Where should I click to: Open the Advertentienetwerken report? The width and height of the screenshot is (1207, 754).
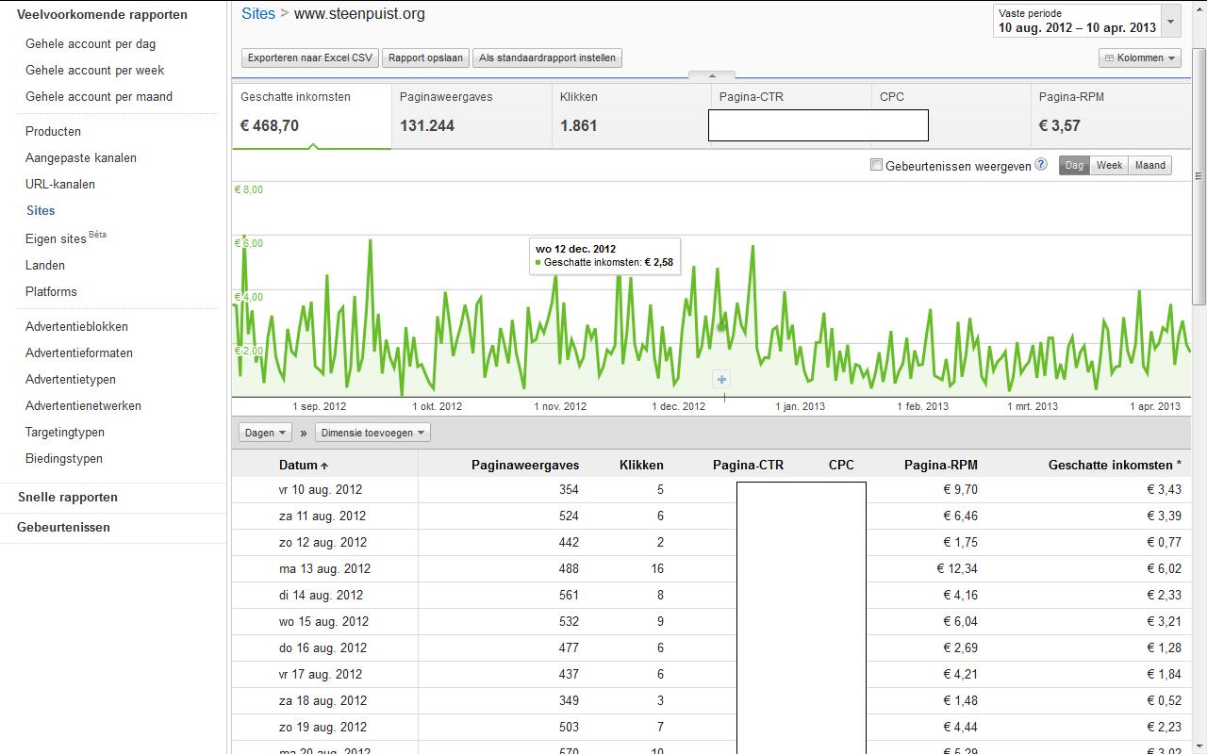(x=83, y=405)
